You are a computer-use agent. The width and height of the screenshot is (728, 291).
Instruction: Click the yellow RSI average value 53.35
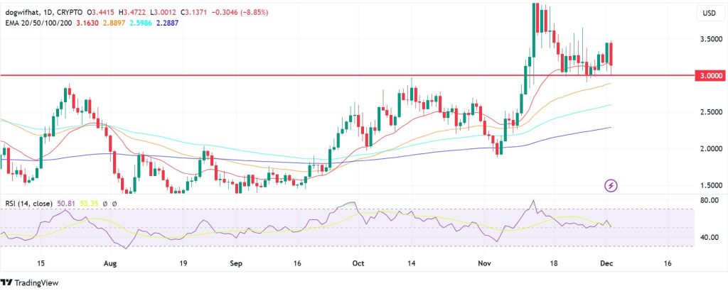coord(90,204)
